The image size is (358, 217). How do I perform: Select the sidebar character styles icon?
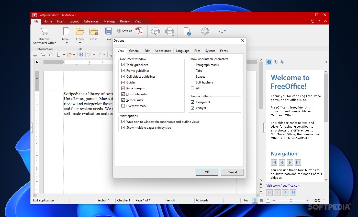[282, 62]
